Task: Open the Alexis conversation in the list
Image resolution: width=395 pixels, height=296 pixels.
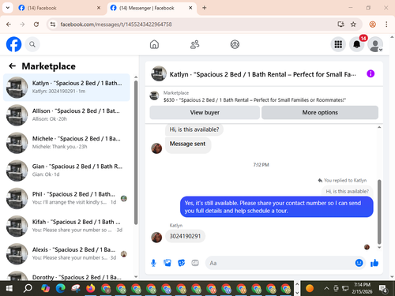Action: (x=66, y=253)
